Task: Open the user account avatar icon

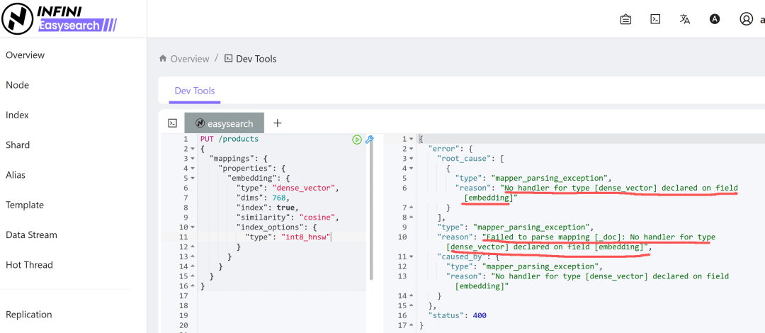Action: pyautogui.click(x=747, y=19)
